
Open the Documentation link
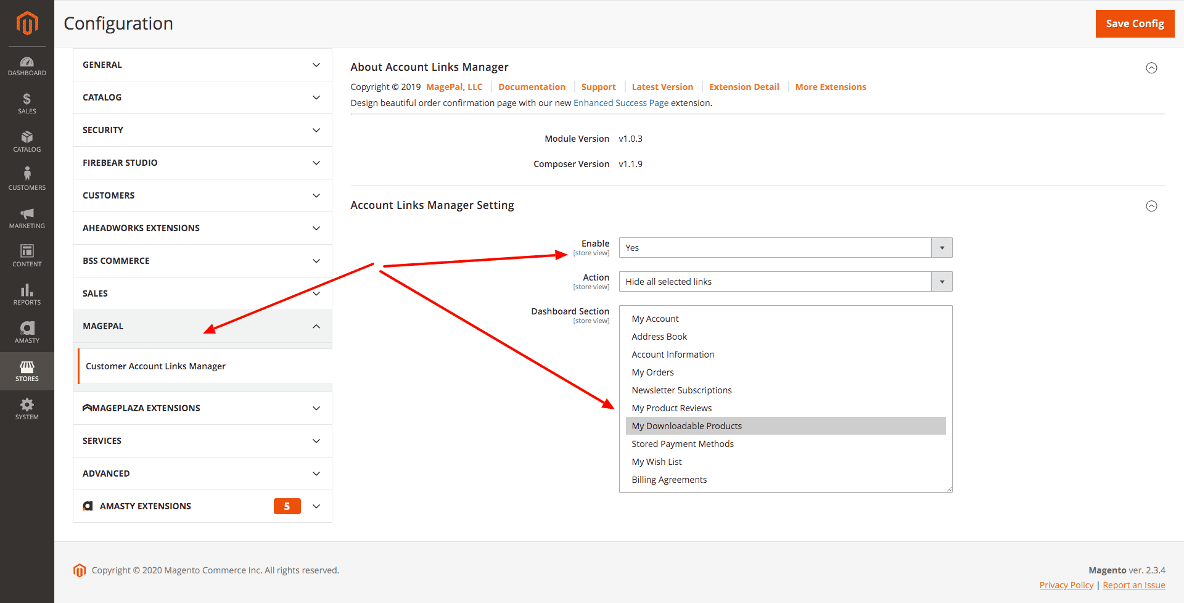tap(532, 86)
